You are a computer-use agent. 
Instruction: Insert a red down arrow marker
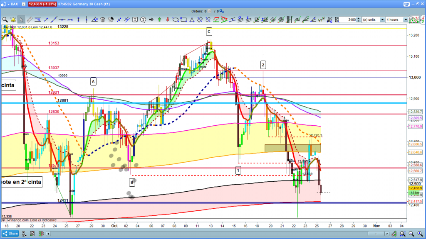(167, 20)
